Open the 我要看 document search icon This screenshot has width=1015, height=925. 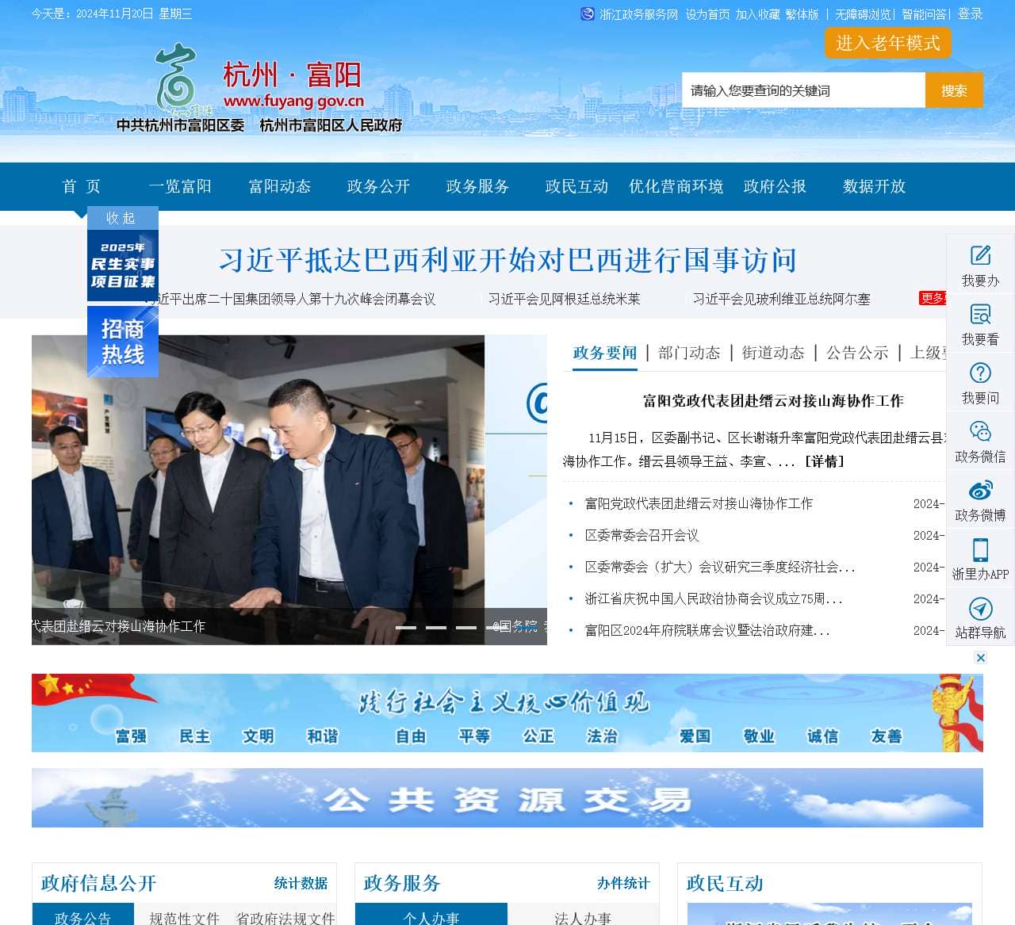[x=981, y=314]
